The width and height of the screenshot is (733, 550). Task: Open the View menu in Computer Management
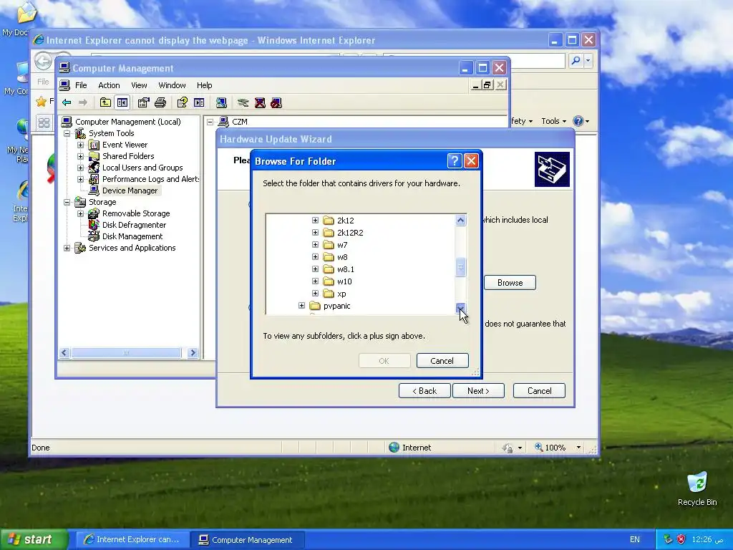[x=139, y=85]
